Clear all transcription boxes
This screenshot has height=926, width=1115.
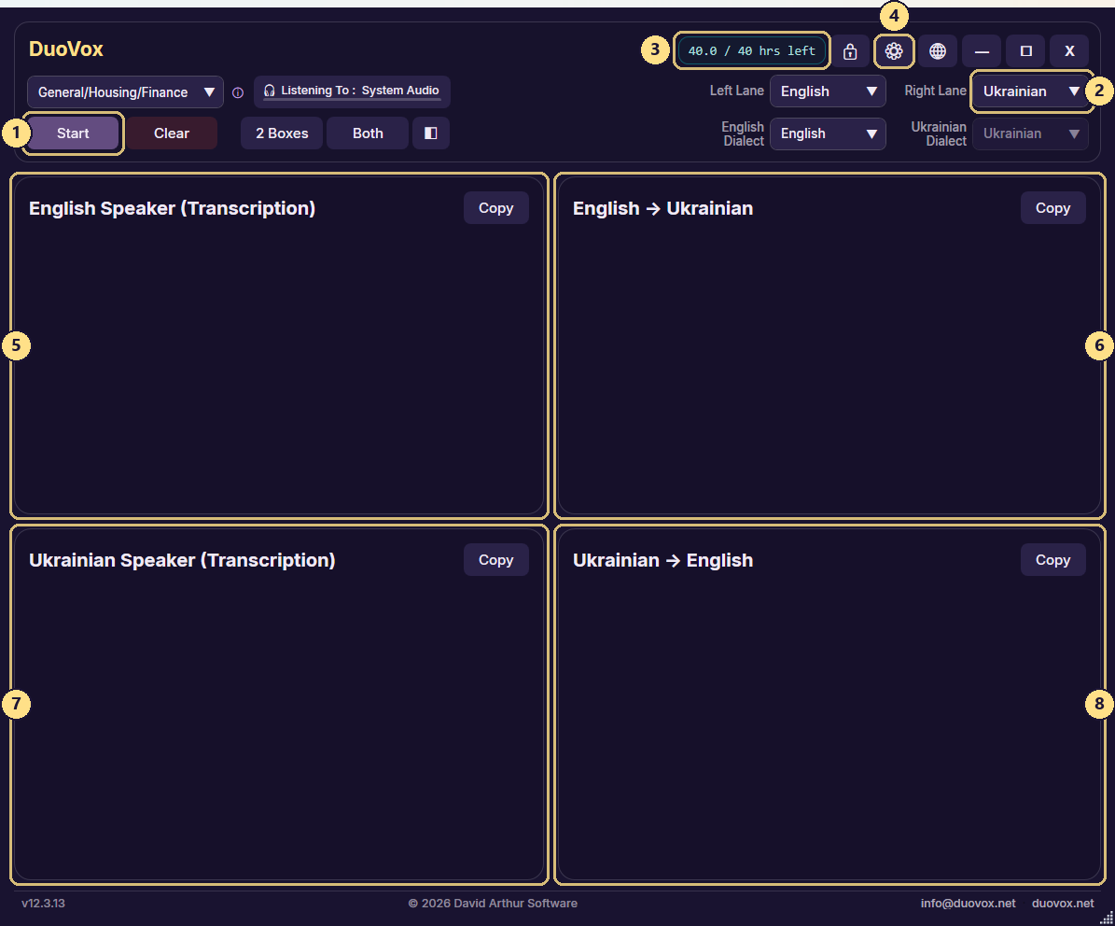click(x=172, y=133)
